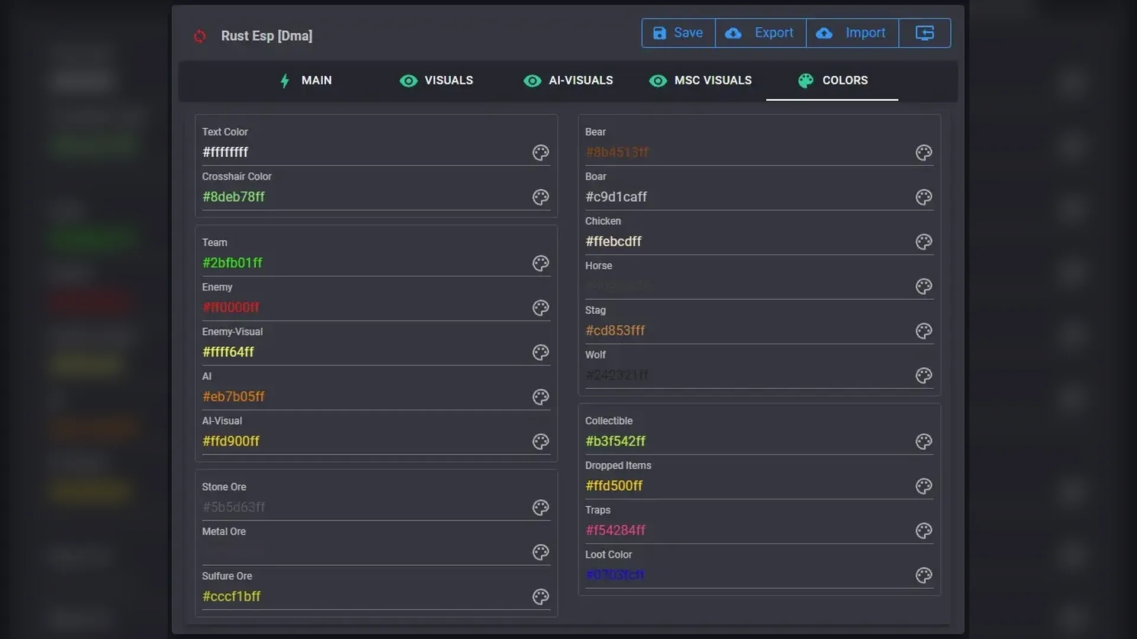Click the Import button
Image resolution: width=1137 pixels, height=639 pixels.
(x=852, y=33)
